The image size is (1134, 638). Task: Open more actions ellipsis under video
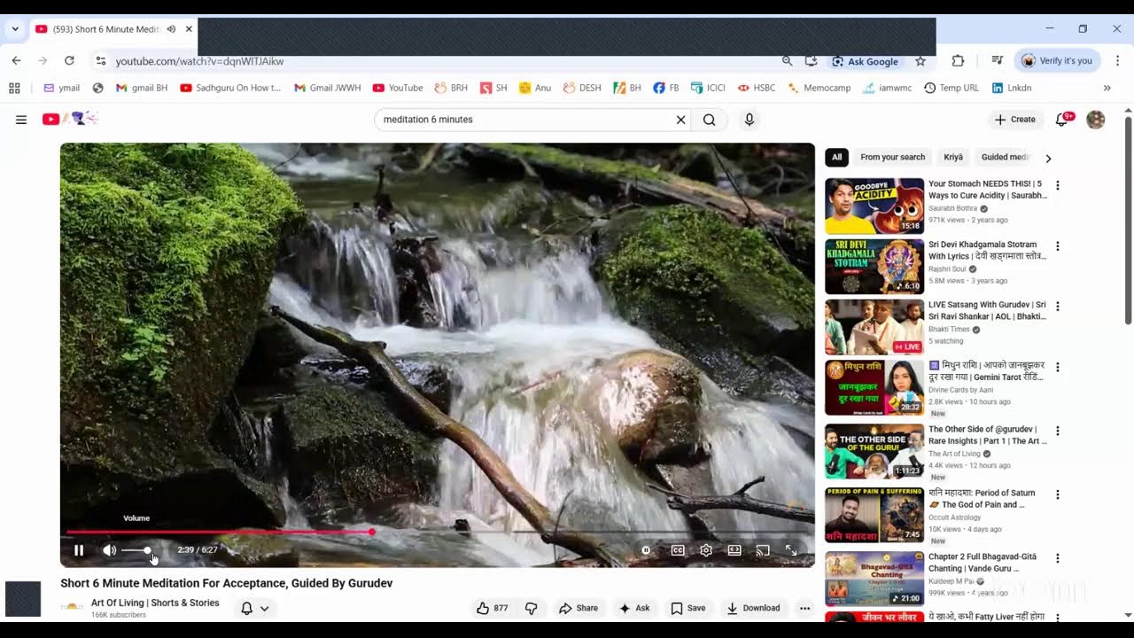click(x=804, y=608)
